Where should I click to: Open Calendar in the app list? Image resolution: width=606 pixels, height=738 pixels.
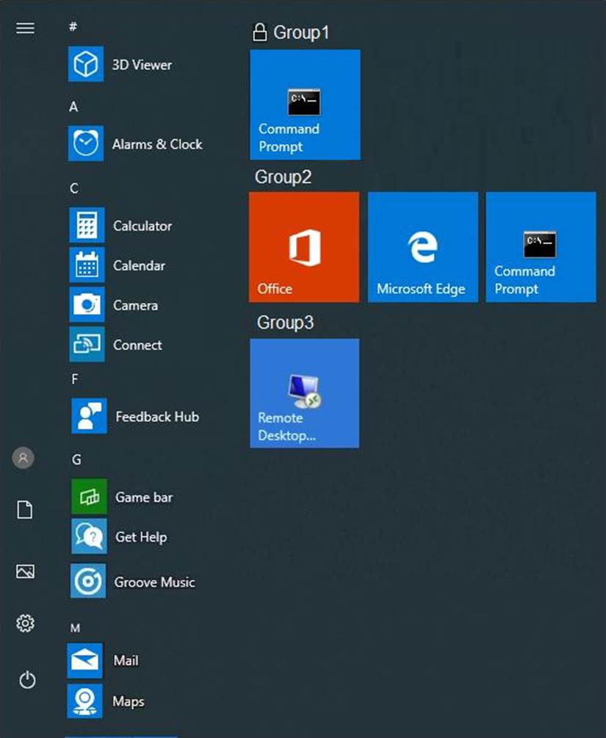pyautogui.click(x=87, y=265)
